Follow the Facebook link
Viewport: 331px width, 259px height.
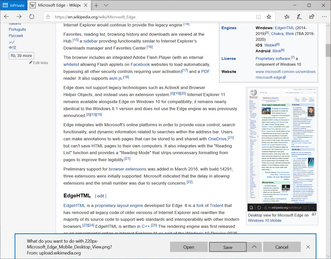140,64
